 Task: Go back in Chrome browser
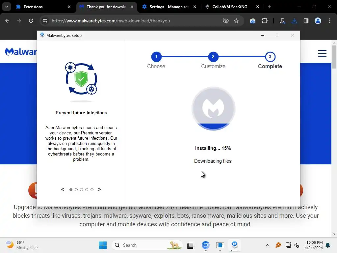point(7,21)
